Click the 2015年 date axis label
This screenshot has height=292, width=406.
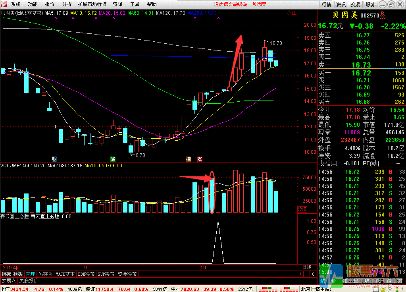click(x=11, y=268)
